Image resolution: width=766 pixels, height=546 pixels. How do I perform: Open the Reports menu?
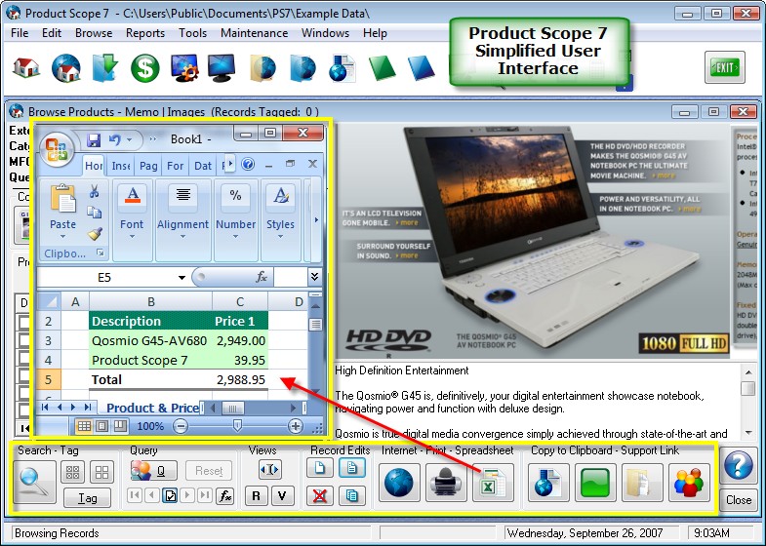[145, 33]
